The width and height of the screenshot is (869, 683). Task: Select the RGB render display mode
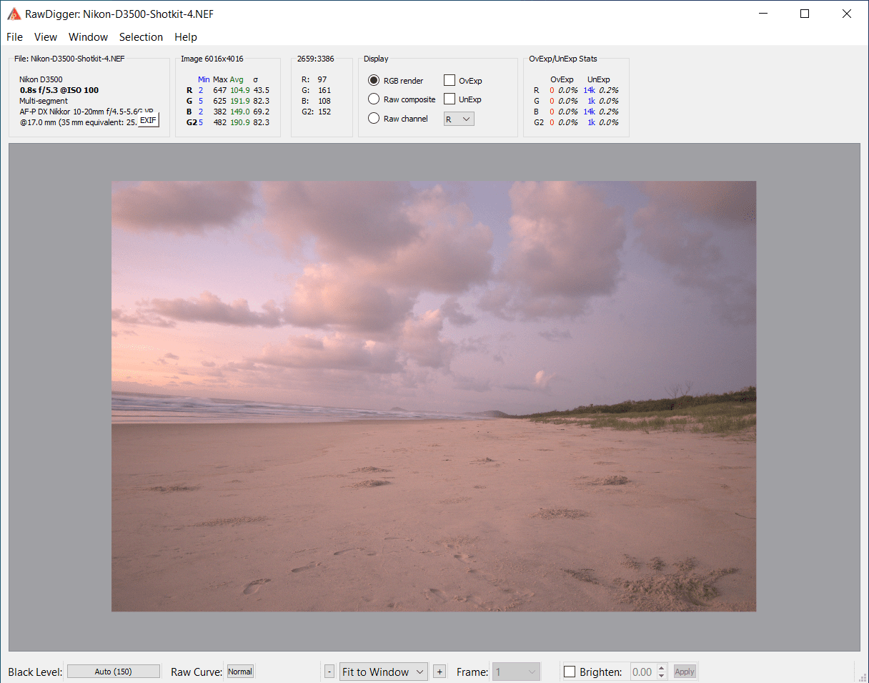[396, 81]
